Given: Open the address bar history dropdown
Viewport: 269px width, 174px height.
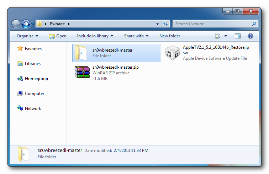Looking at the screenshot, I should (157, 24).
